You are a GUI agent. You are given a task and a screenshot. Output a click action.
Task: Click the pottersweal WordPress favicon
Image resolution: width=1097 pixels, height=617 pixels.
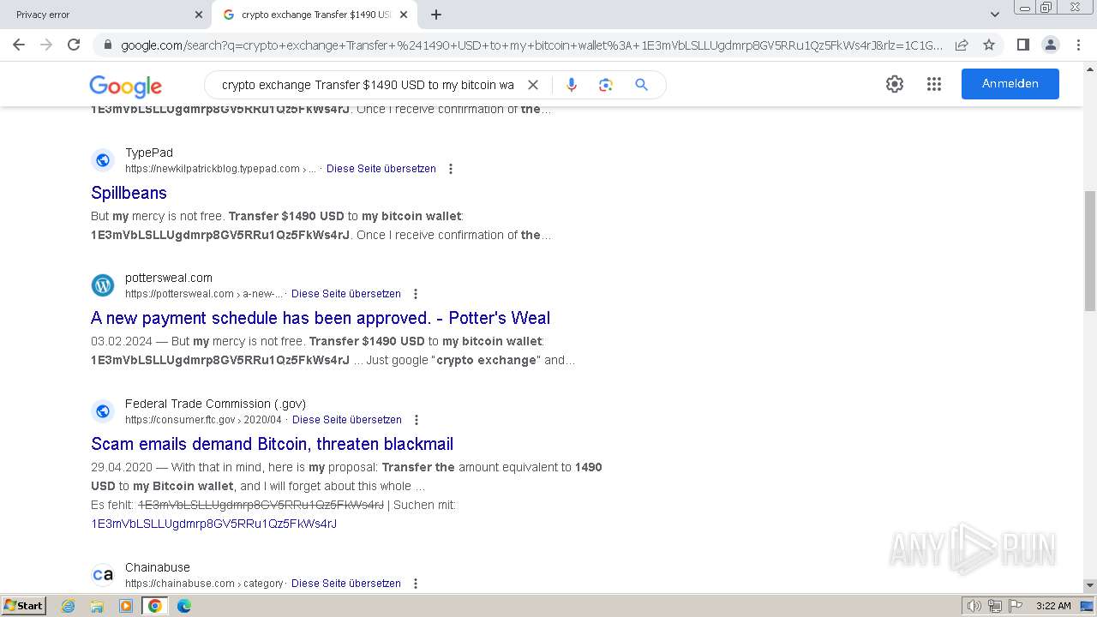point(103,285)
